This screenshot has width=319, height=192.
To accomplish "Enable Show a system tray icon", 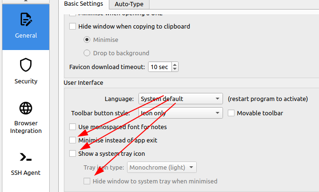I will click(73, 154).
